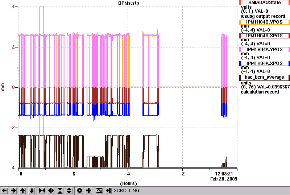Click the outward-pointing vertical triangles axis icon

click(x=69, y=190)
